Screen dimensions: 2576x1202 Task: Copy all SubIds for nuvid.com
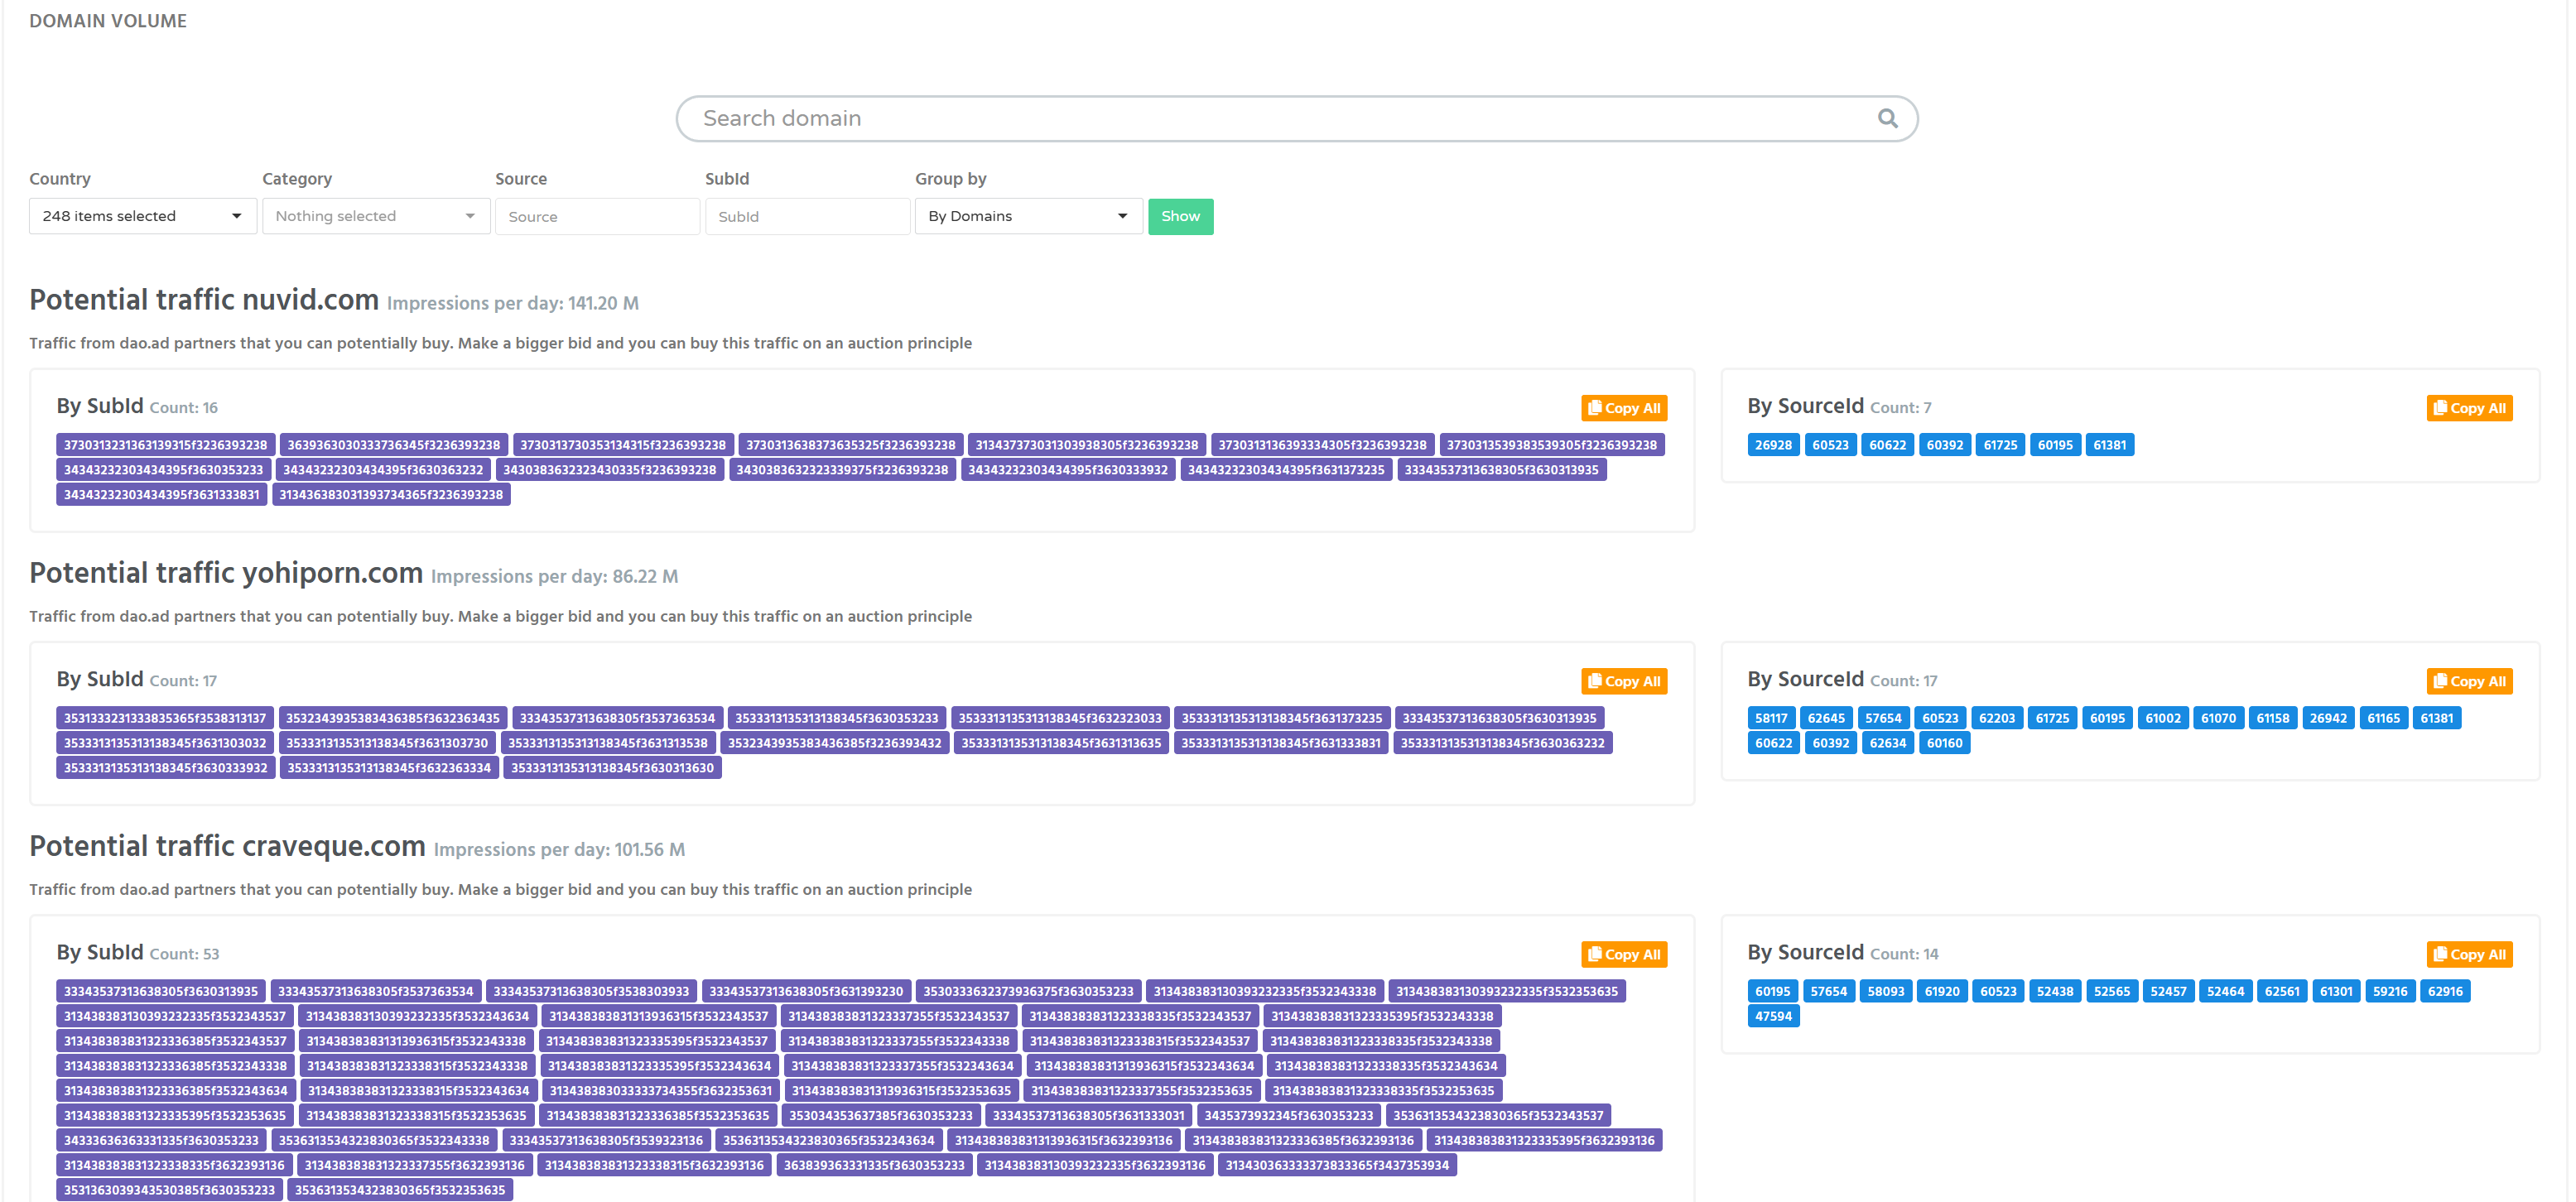(1623, 408)
